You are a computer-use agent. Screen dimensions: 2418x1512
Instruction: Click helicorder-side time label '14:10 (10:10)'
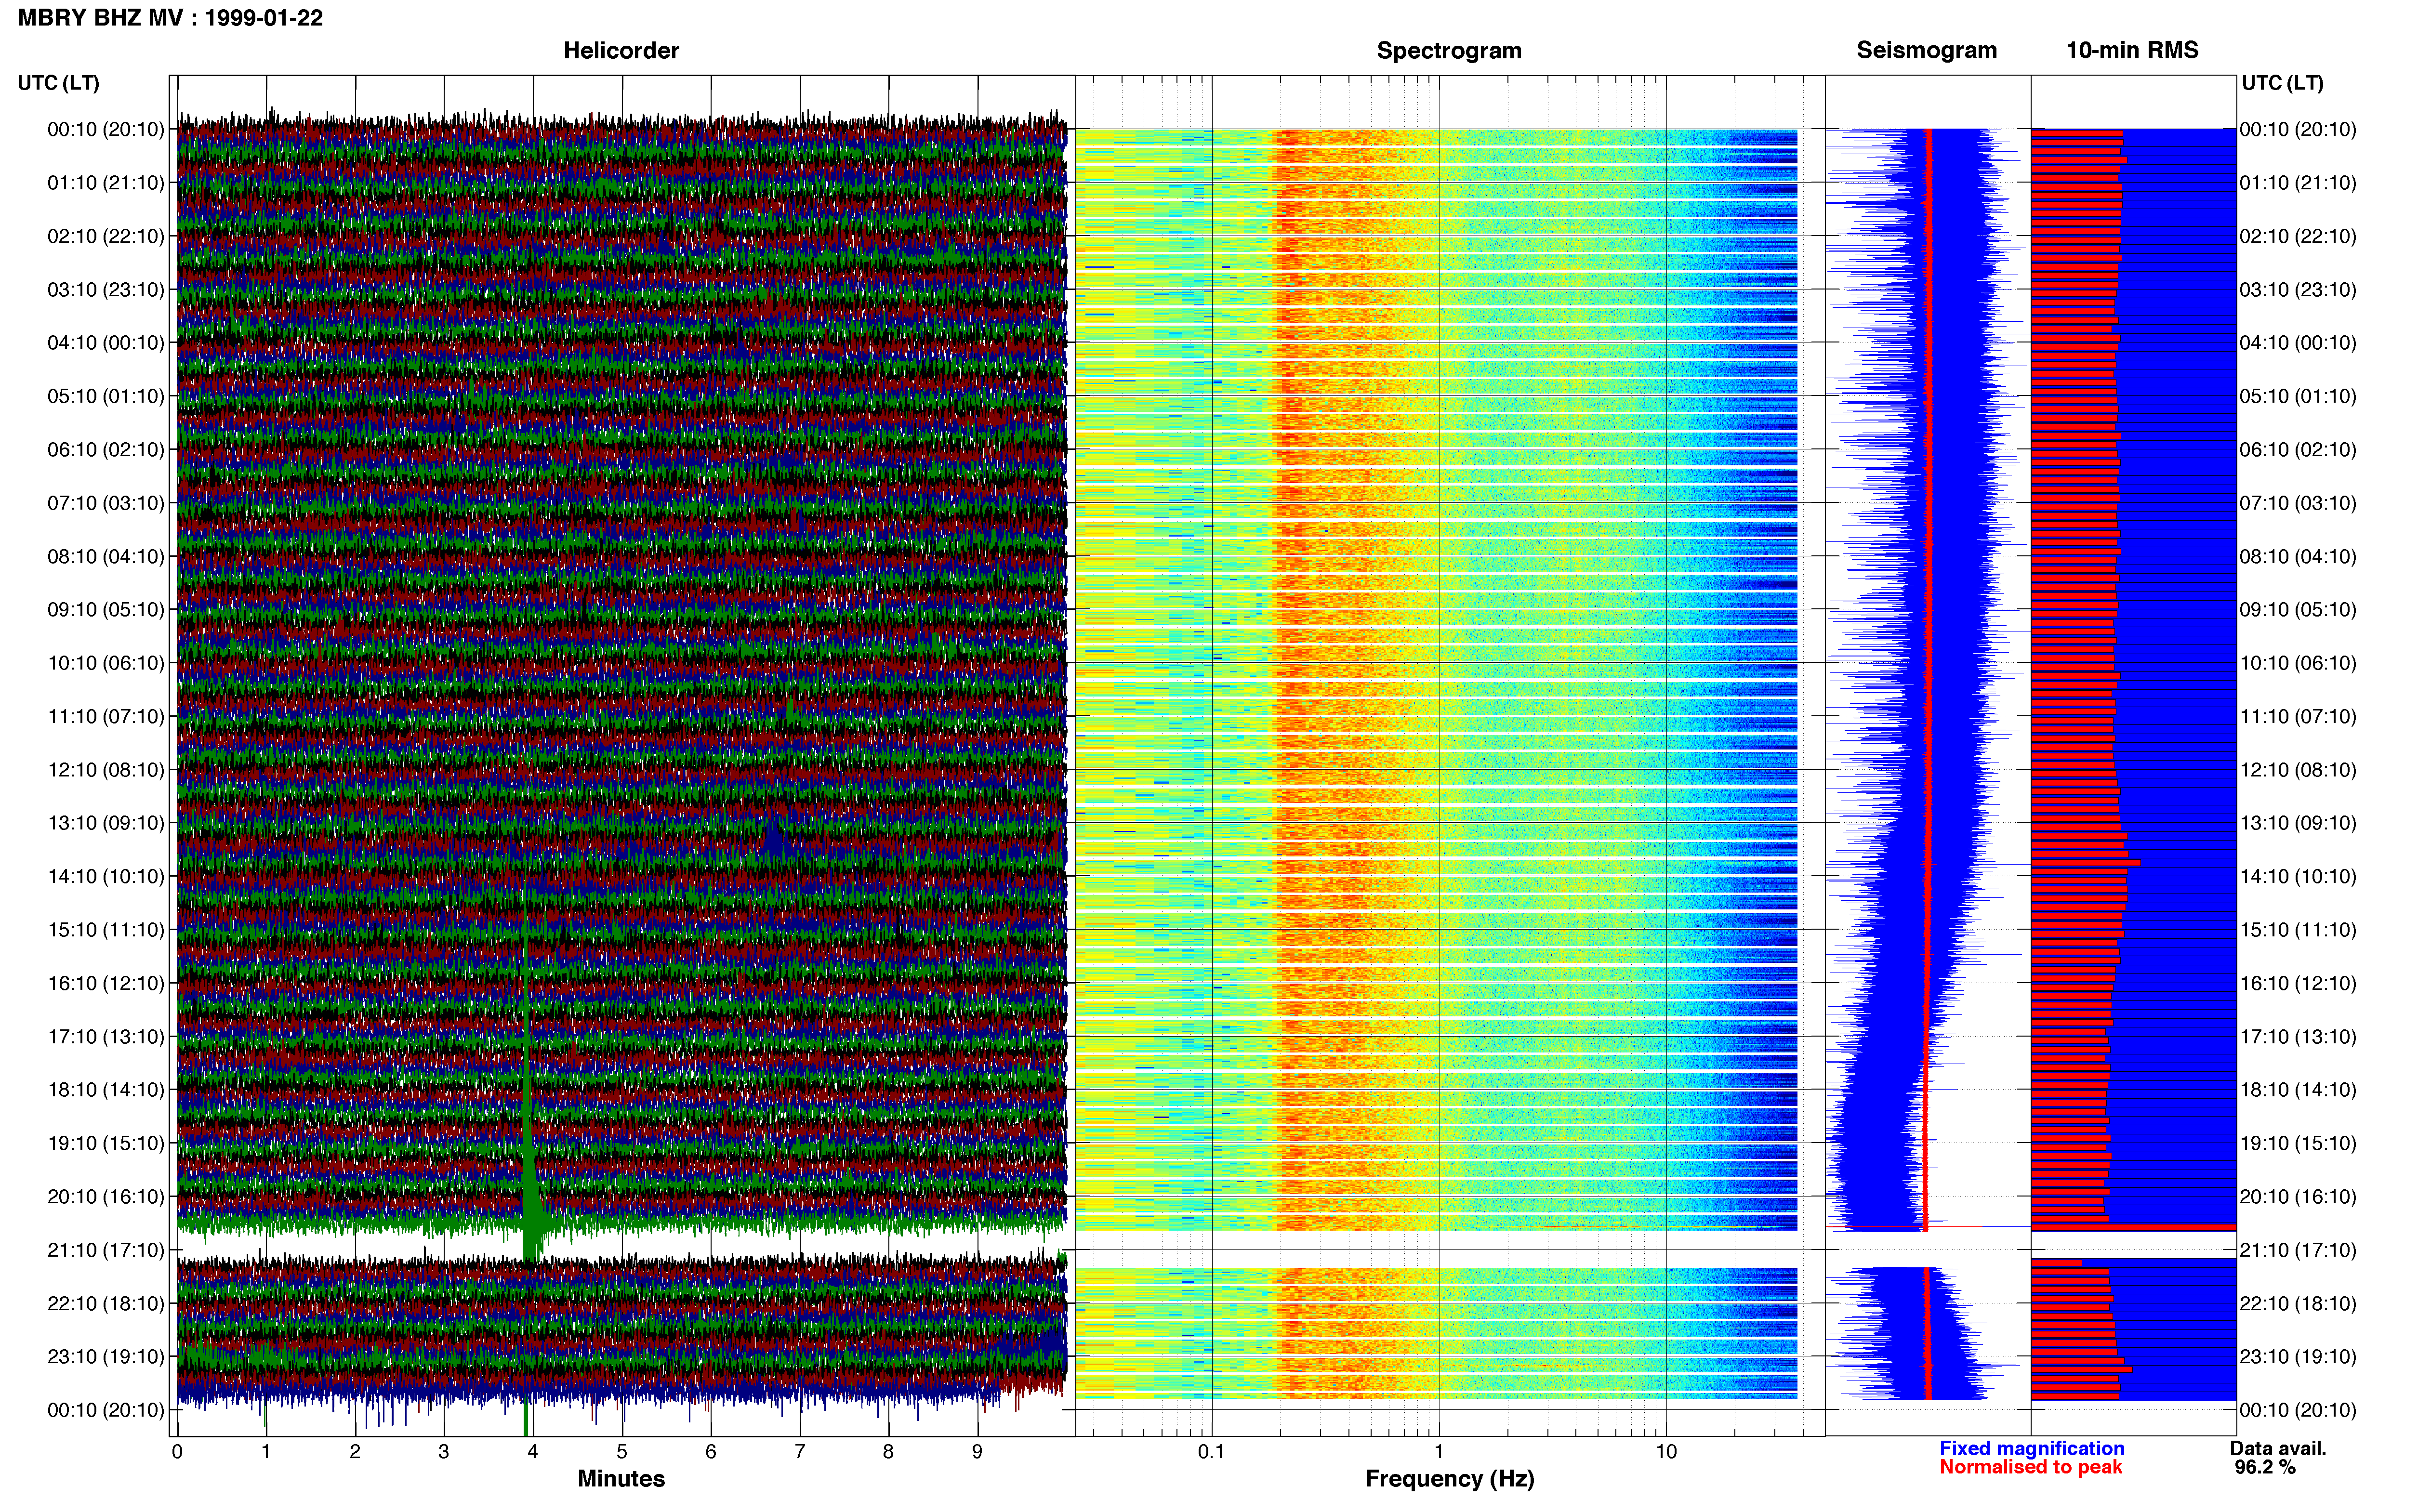tap(106, 876)
